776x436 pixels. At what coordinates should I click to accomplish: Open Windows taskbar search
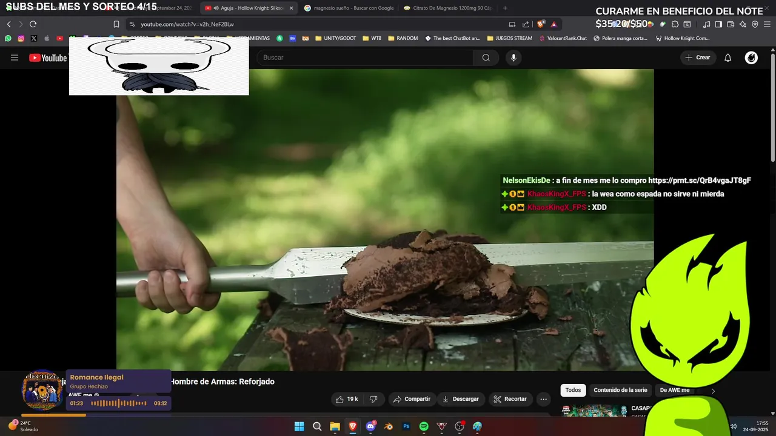coord(317,426)
